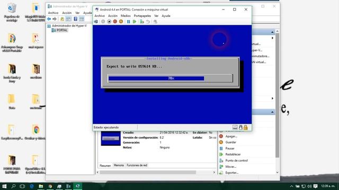The width and height of the screenshot is (339, 190).
Task: Switch to the Resumen tab
Action: 105,165
